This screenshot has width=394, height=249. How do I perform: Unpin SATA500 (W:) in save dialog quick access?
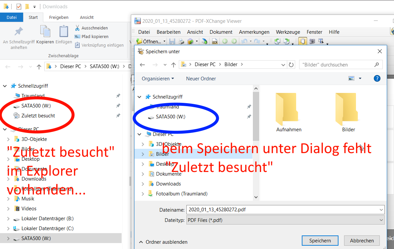point(249,117)
